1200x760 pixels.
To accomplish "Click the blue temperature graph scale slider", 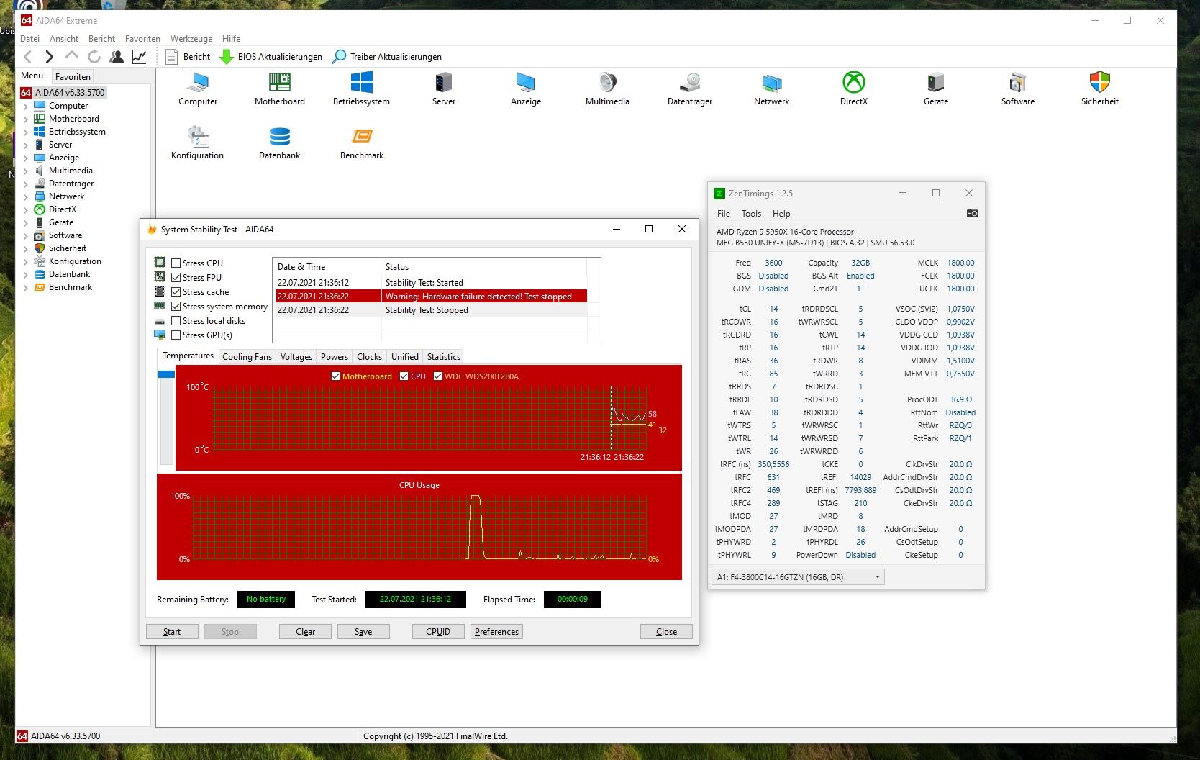I will coord(166,374).
